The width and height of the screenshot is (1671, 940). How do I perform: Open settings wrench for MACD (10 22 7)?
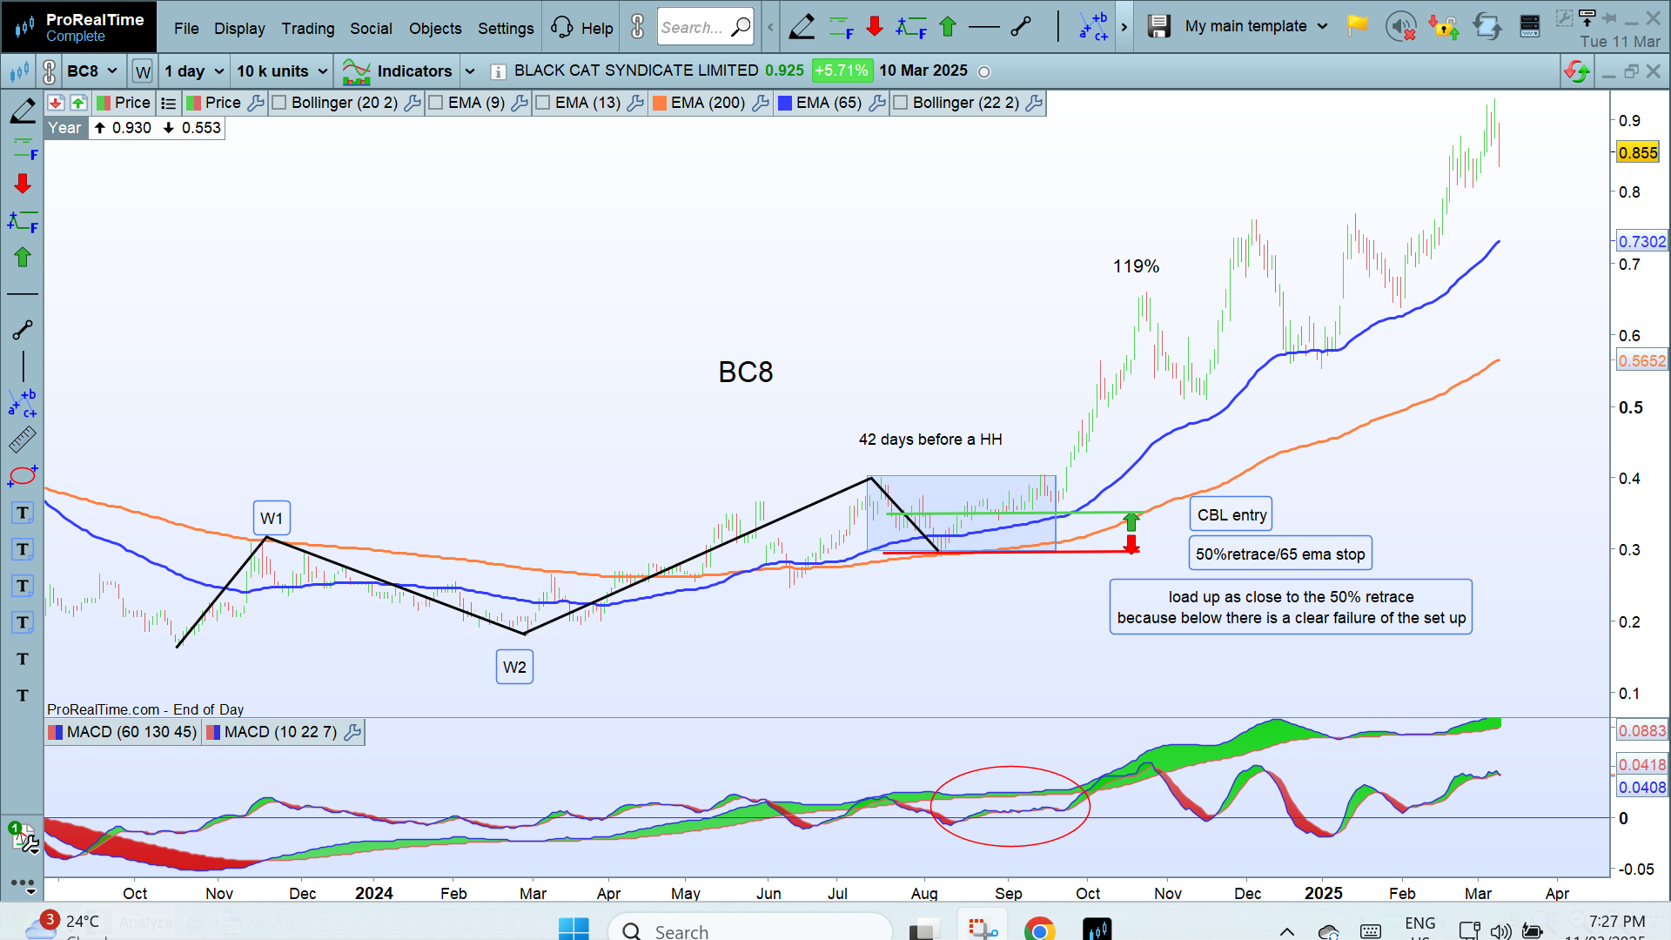(352, 732)
